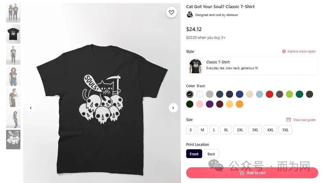This screenshot has width=323, height=183.
Task: Pick the purple color swatch
Action: (210, 104)
